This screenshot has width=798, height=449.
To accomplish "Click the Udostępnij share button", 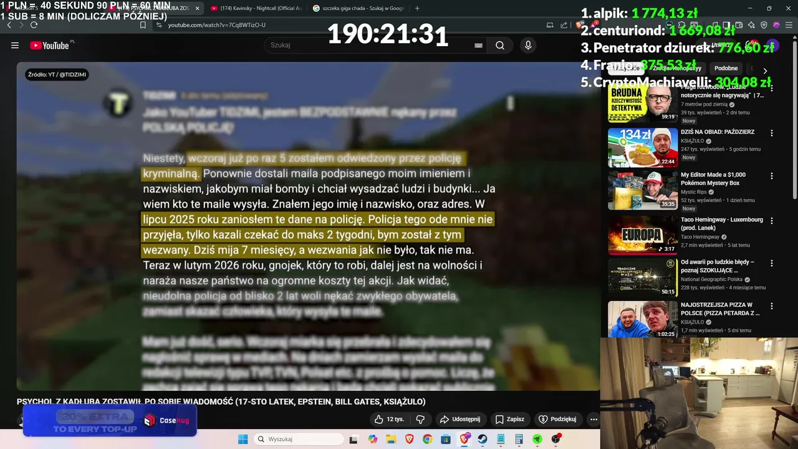I will tap(460, 419).
